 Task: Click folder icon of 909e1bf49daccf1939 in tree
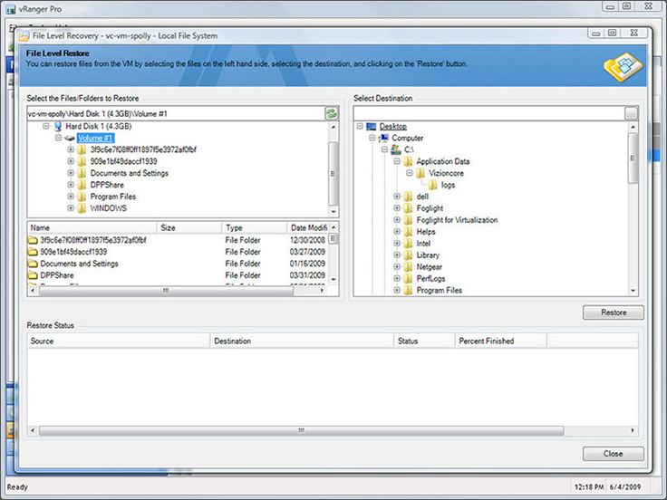point(82,161)
